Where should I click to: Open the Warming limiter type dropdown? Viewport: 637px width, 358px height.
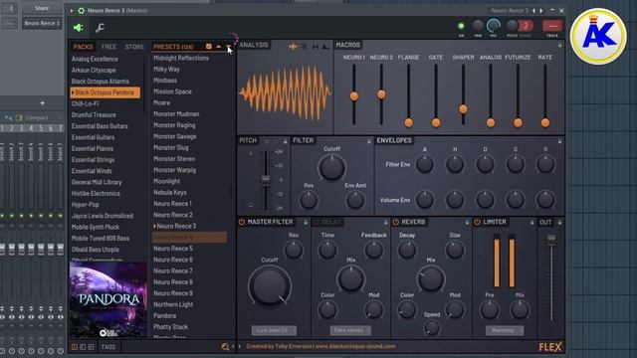pyautogui.click(x=505, y=330)
